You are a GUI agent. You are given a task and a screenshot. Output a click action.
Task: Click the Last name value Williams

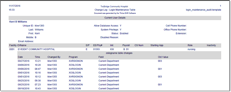tap(39, 29)
